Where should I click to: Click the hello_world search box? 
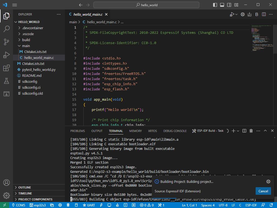pyautogui.click(x=146, y=5)
